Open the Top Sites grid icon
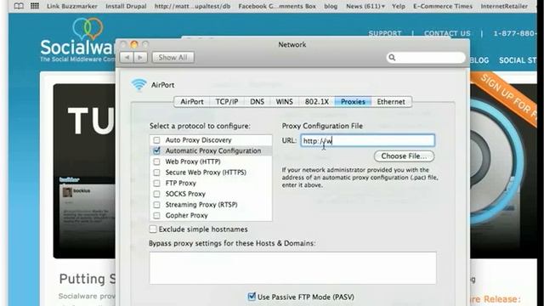The height and width of the screenshot is (306, 544). [35, 6]
